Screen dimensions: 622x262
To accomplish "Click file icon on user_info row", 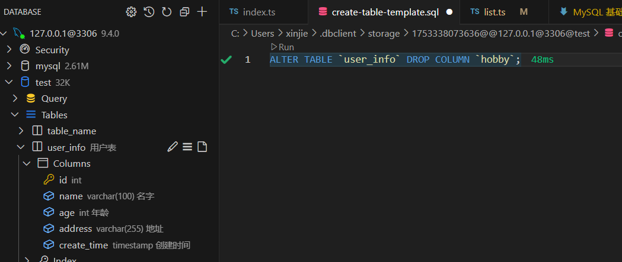I will tap(202, 147).
